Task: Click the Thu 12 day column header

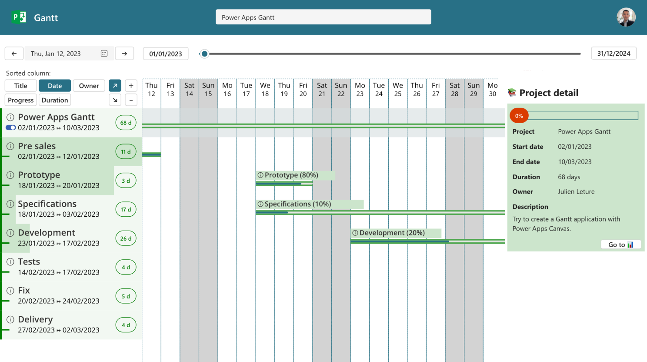Action: pos(151,90)
